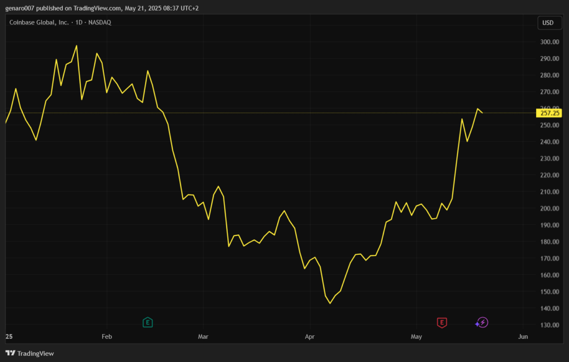Select the Mar label on time axis
569x362 pixels.
(203, 336)
